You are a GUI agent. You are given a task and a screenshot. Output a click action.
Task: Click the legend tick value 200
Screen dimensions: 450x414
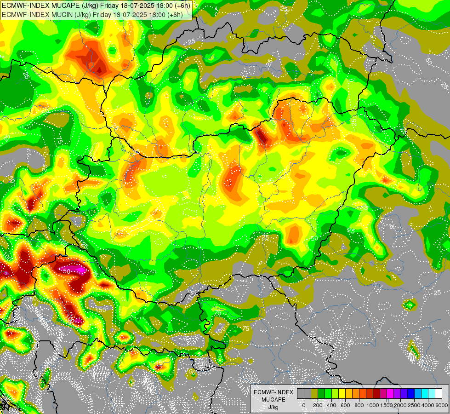pos(318,405)
